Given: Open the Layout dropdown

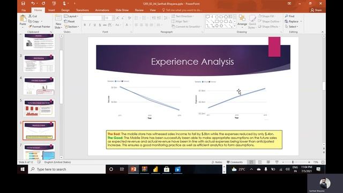Looking at the screenshot, I should [71, 16].
